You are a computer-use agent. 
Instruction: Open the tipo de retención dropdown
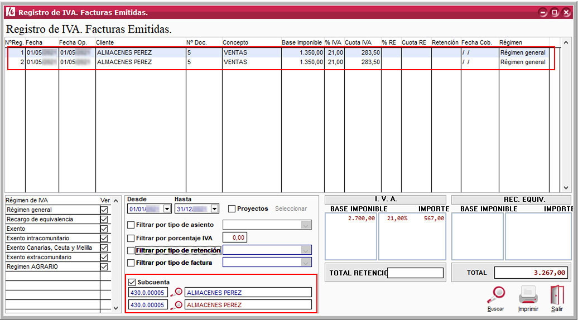(x=306, y=250)
